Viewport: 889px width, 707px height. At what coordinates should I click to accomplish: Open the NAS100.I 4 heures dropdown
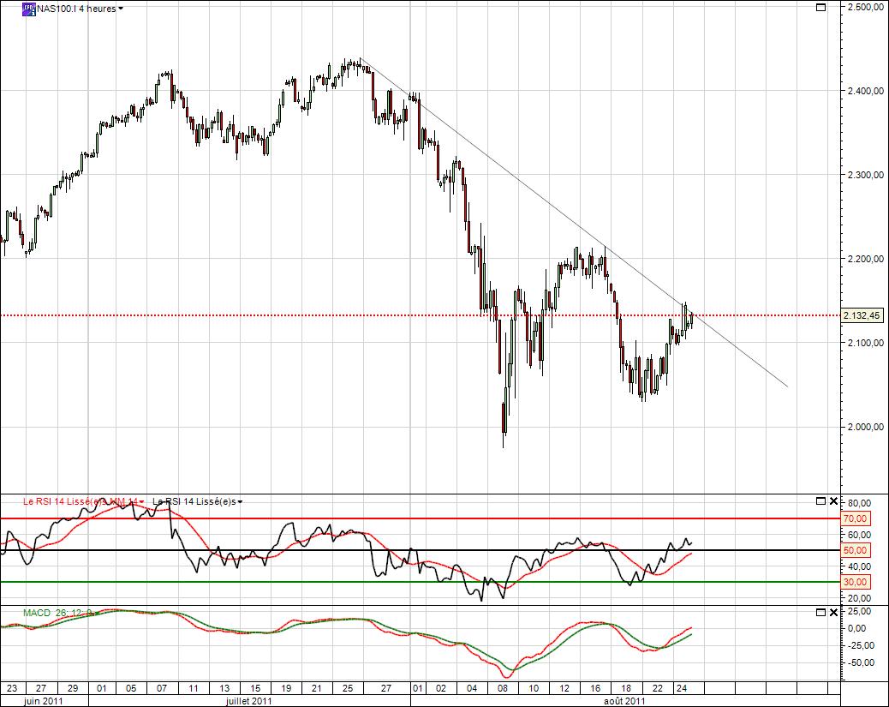click(x=121, y=9)
